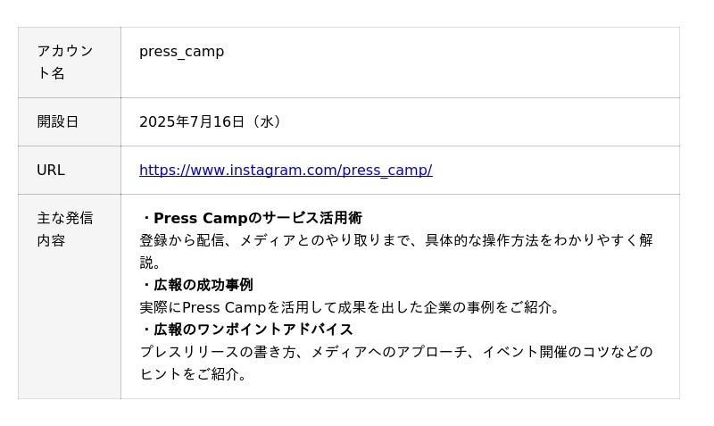Click the アカウント名 header cell

pos(70,63)
